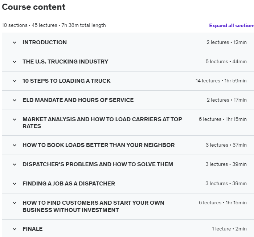The height and width of the screenshot is (237, 254).
Task: Click '3 lectures • 39min' in DISPATCHER'S PROBLEMS row
Action: 226,164
